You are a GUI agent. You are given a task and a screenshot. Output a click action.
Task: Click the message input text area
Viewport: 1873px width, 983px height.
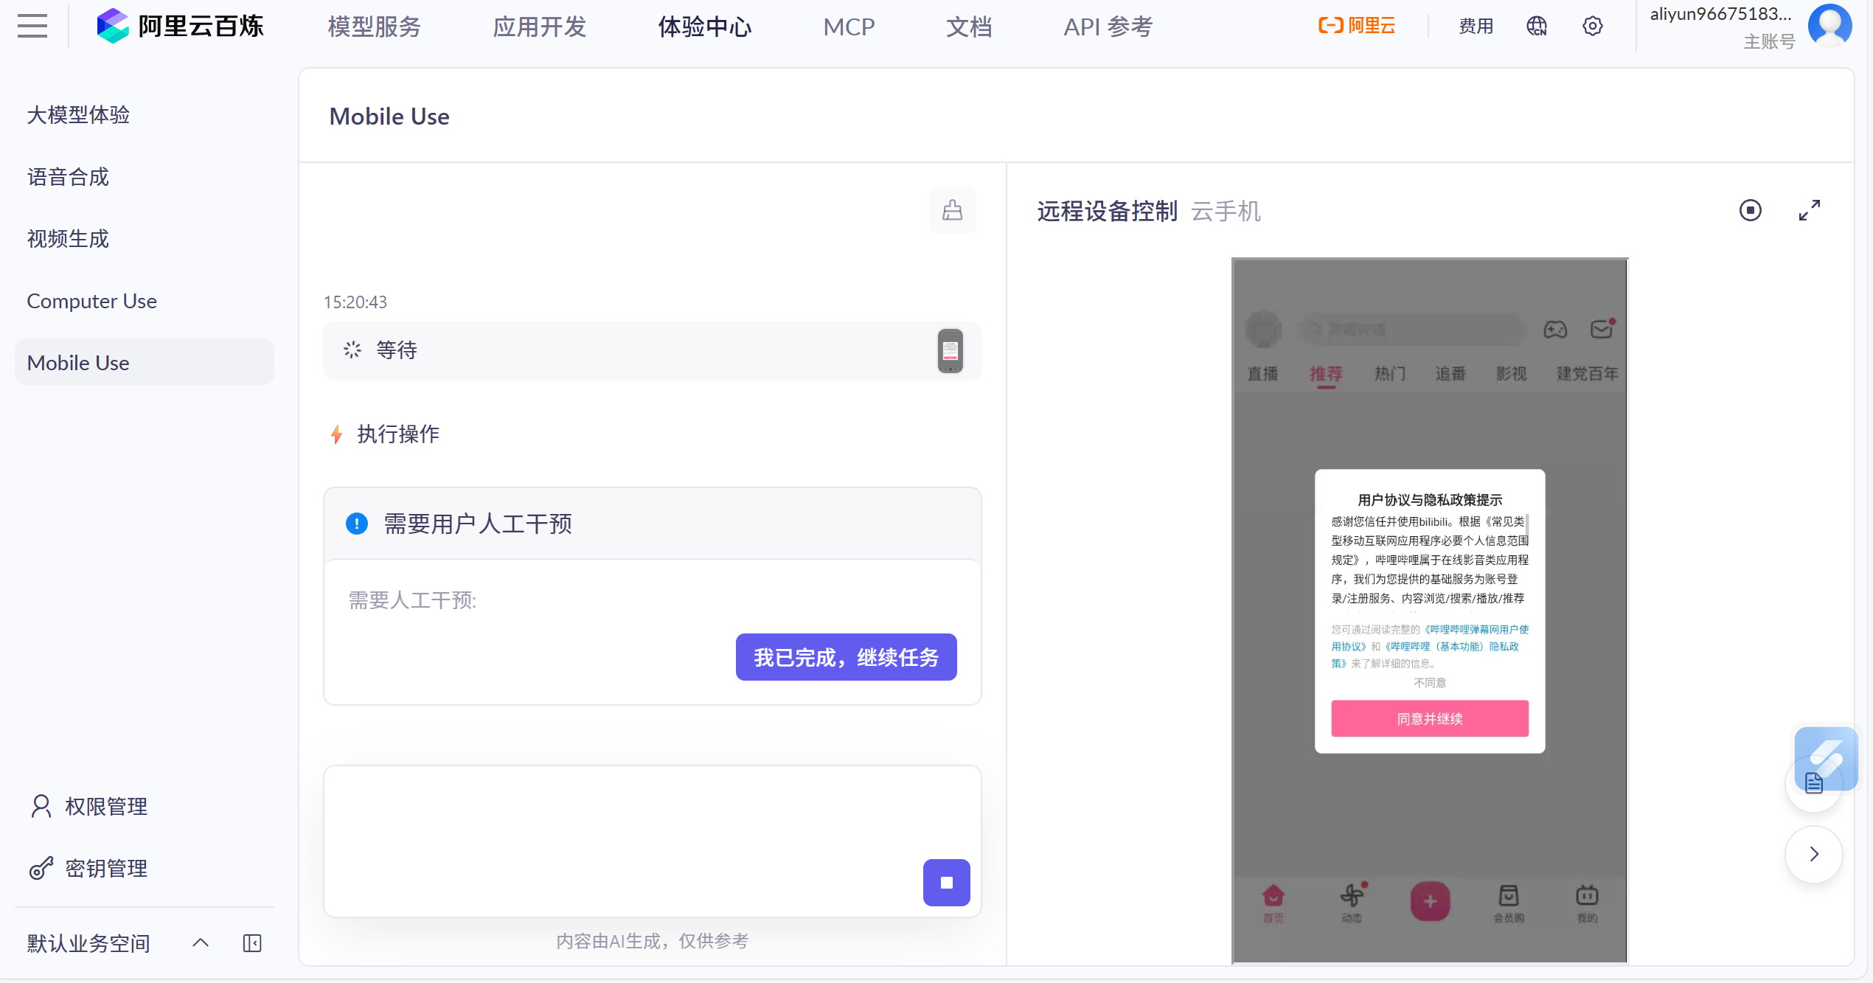click(619, 826)
